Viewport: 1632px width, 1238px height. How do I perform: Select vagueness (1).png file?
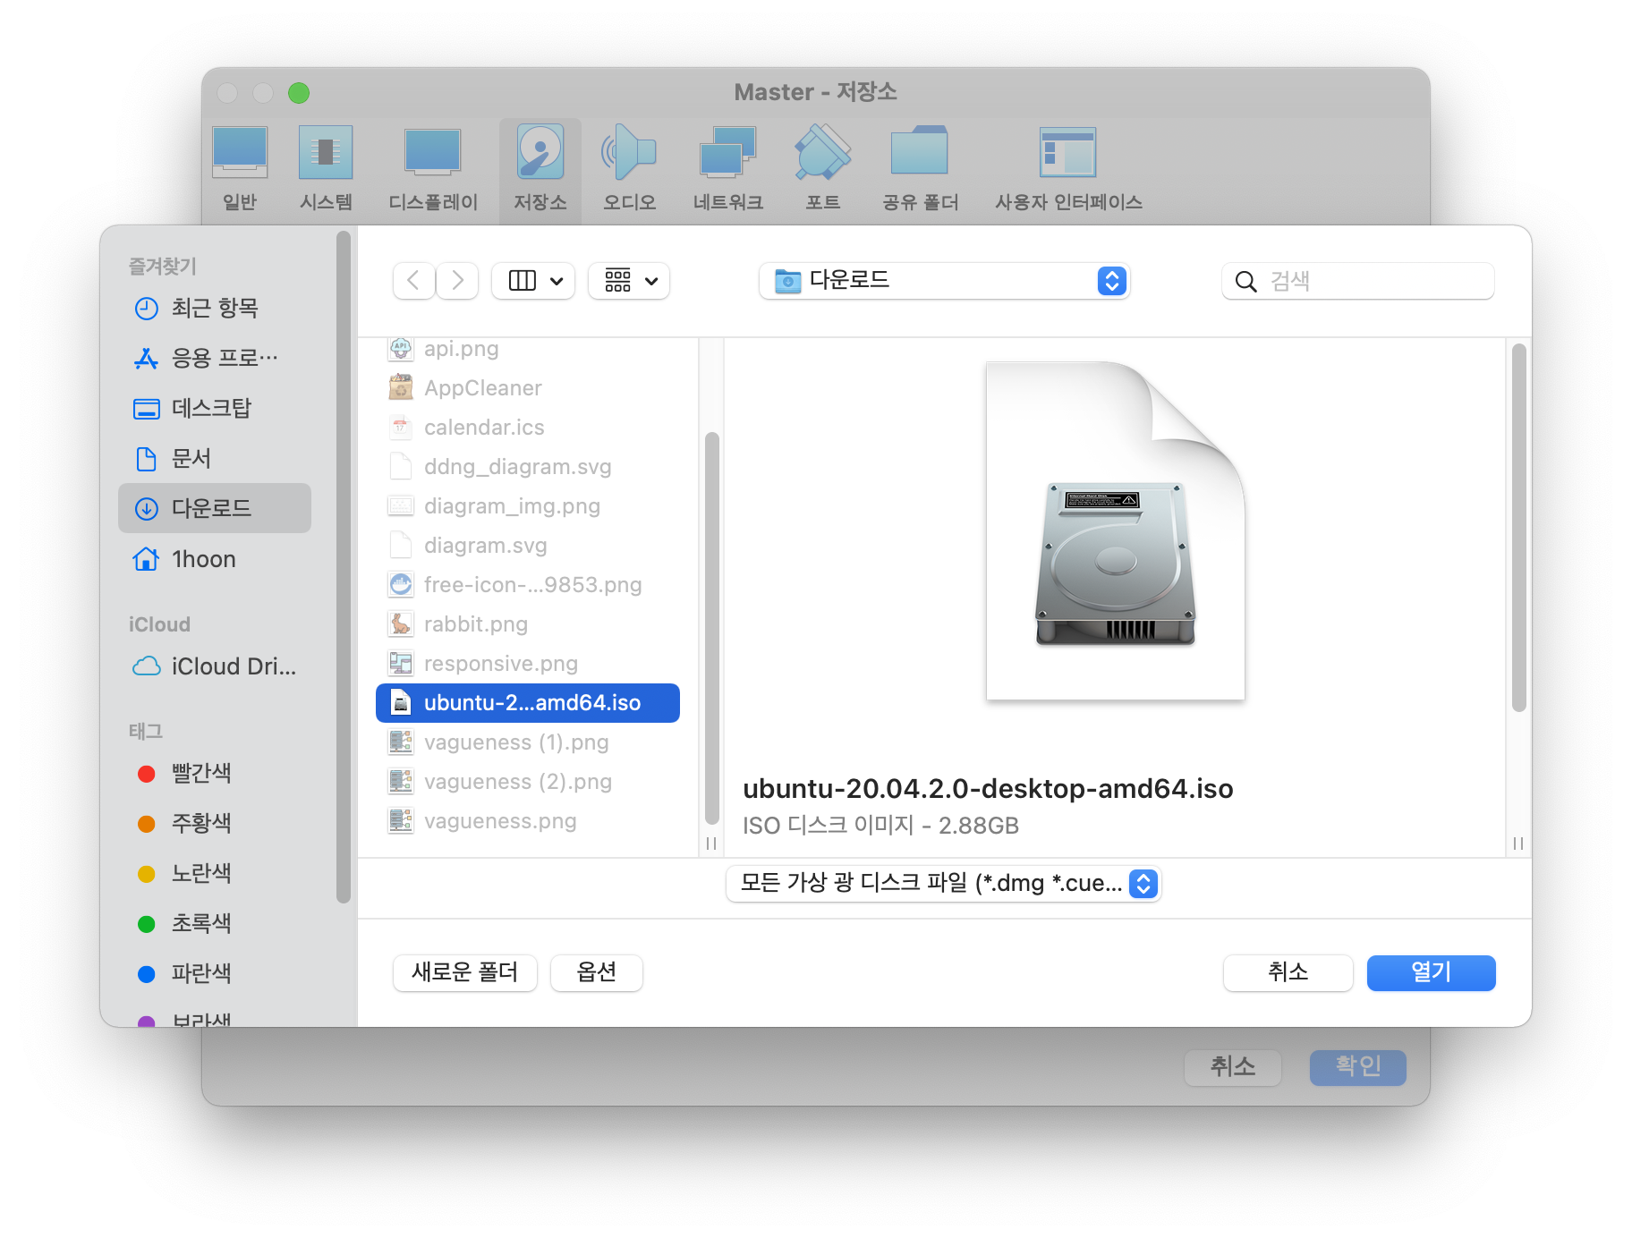tap(528, 742)
